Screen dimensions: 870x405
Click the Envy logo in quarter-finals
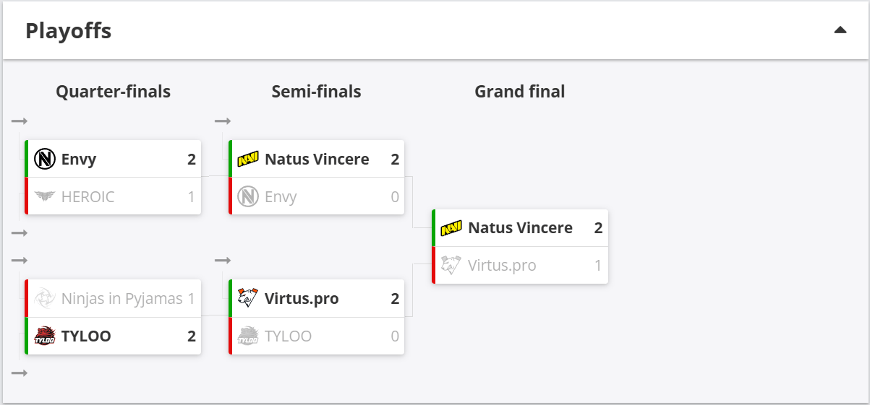(x=45, y=159)
